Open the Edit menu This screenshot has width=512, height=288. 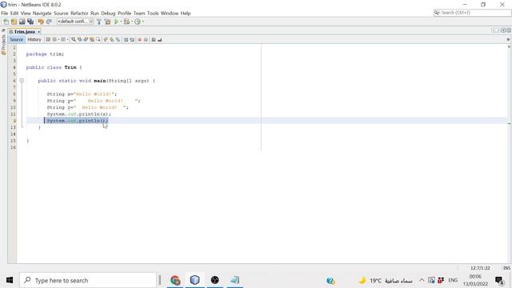click(14, 13)
